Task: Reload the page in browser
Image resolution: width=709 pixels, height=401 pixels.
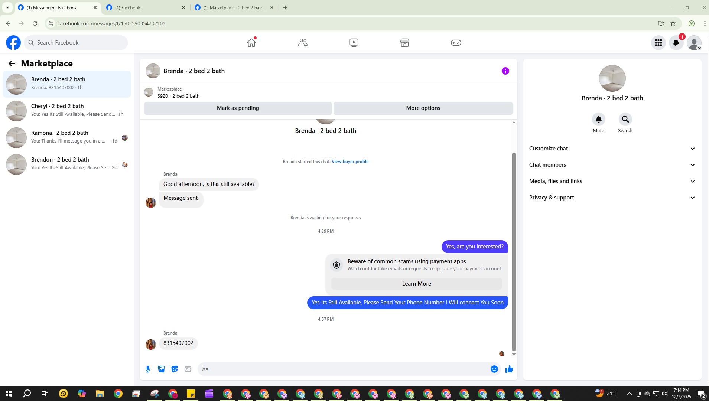Action: point(35,23)
